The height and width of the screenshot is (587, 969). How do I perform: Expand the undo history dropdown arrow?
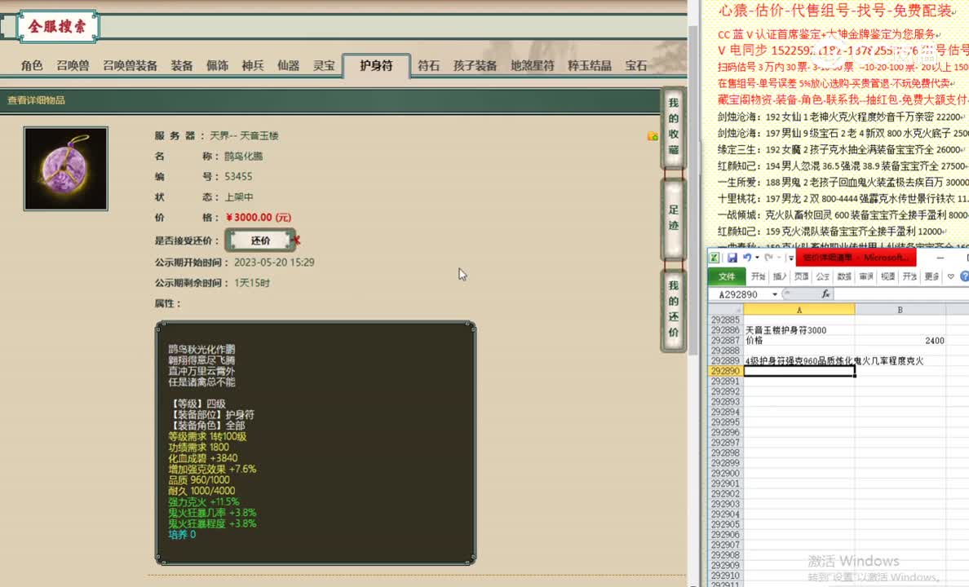click(x=757, y=258)
